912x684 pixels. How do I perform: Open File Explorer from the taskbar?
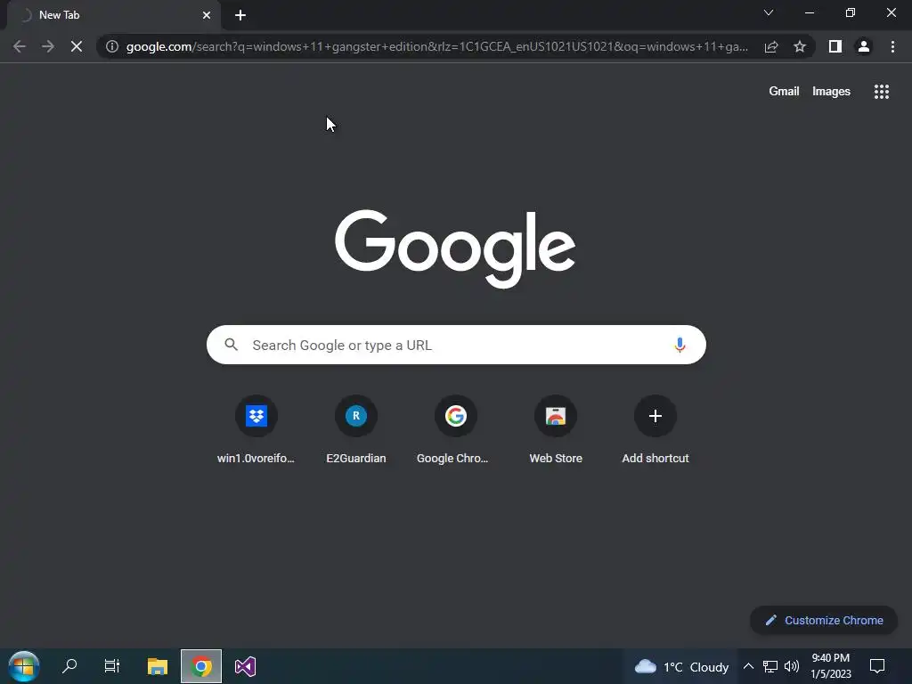(x=157, y=666)
